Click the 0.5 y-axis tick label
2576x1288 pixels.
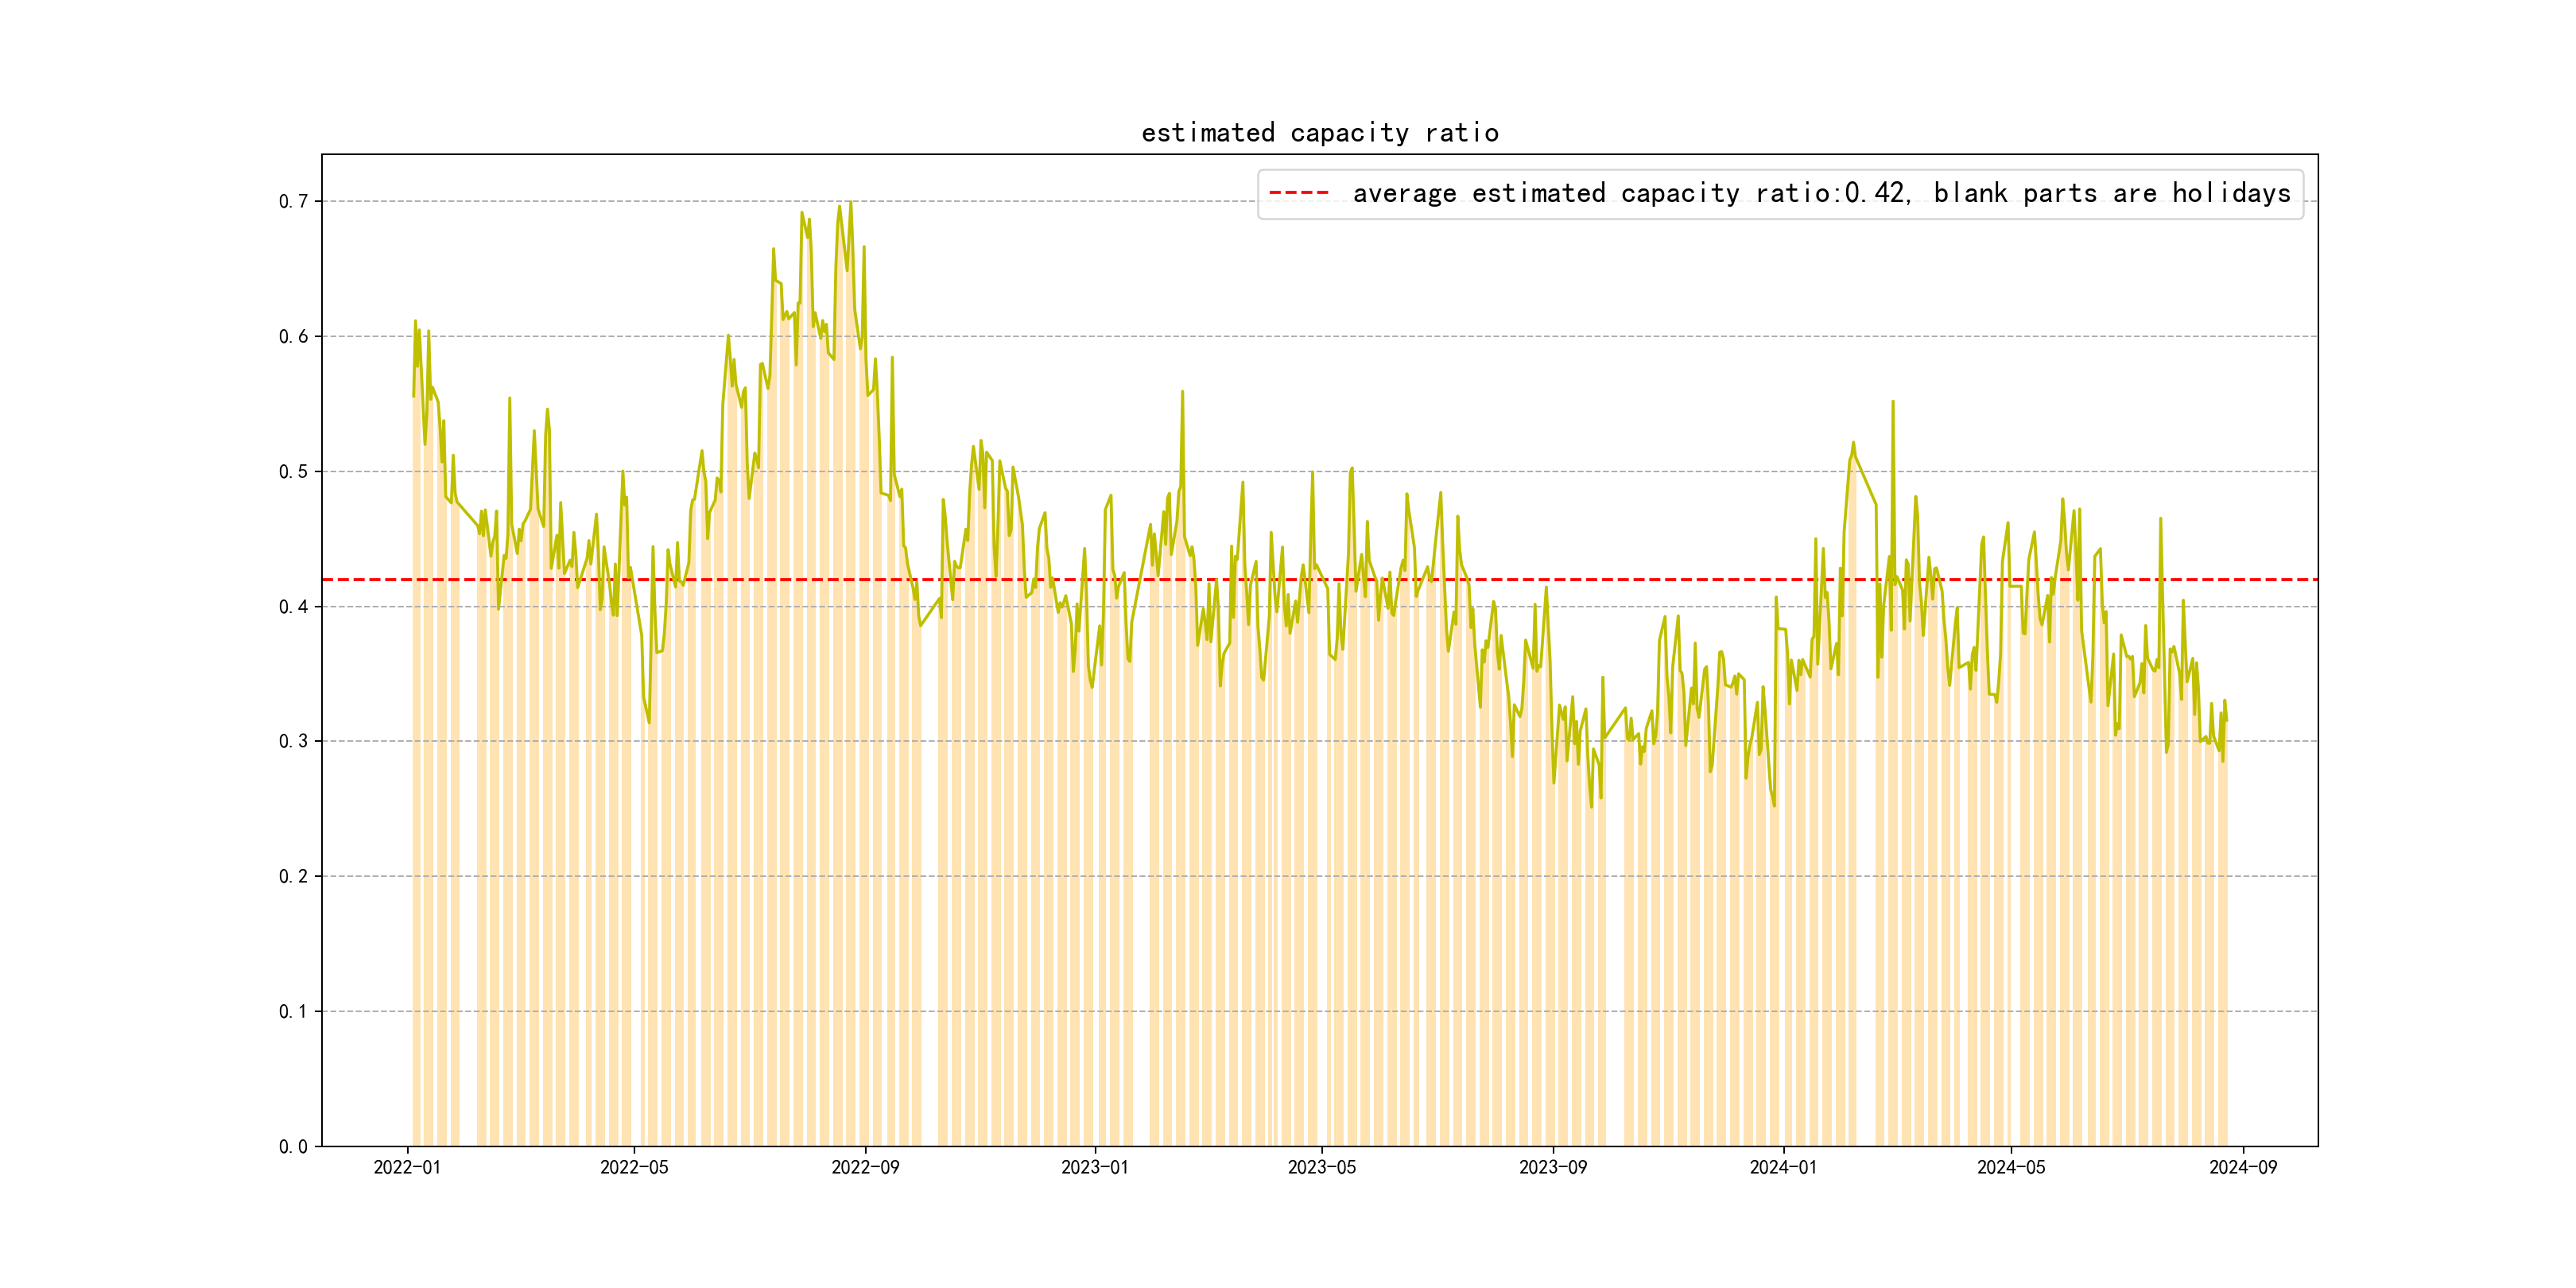293,472
